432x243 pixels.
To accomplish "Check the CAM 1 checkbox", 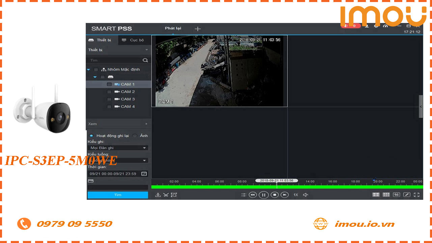I will pos(109,84).
